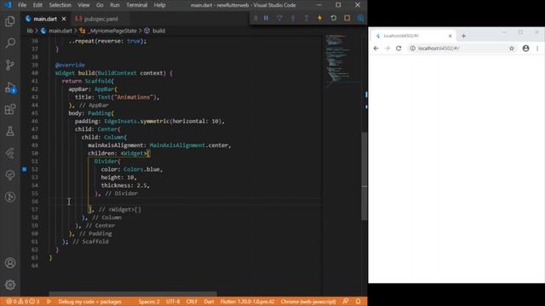Click _MyHomePageState in breadcrumb

click(112, 31)
